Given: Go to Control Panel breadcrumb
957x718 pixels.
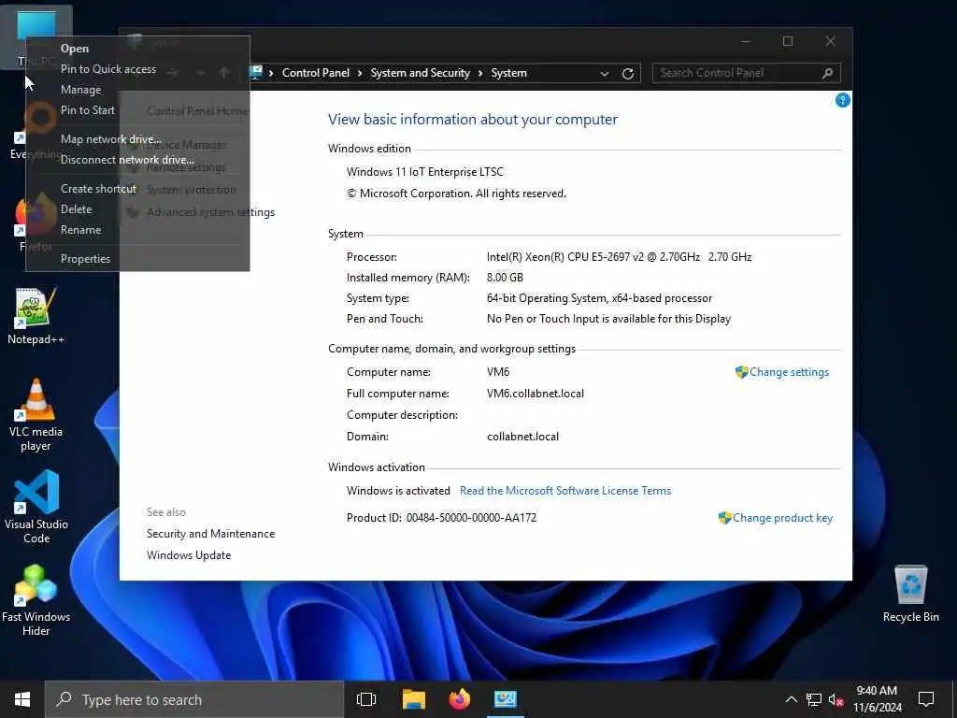Looking at the screenshot, I should tap(316, 73).
